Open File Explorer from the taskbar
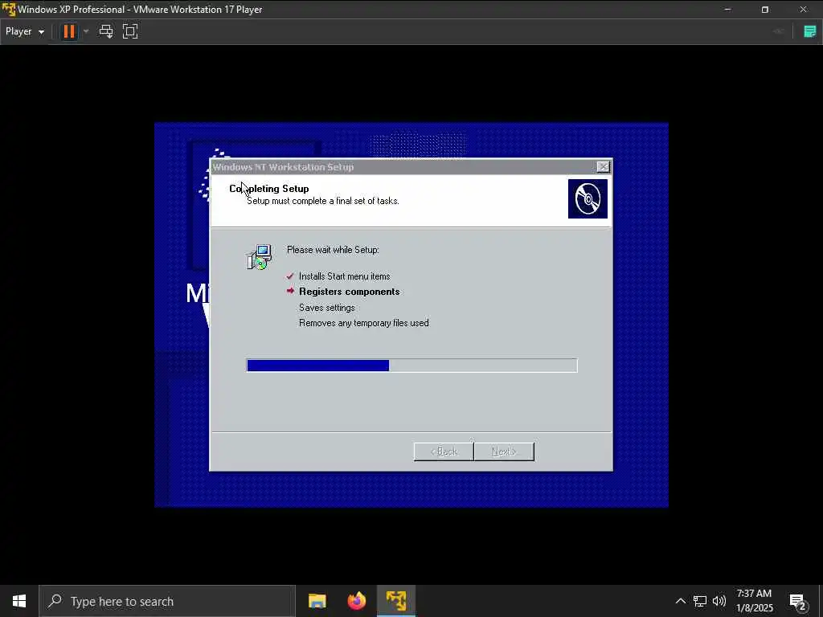This screenshot has height=617, width=823. click(x=317, y=601)
